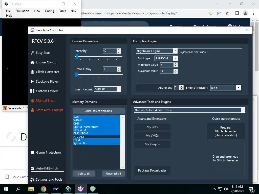The image size is (259, 194).
Task: Open BizHawk Emulation menu
Action: point(22,11)
